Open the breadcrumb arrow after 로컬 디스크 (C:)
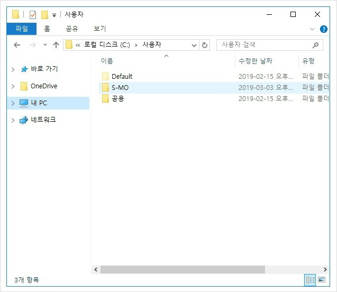The image size is (337, 292). click(136, 45)
